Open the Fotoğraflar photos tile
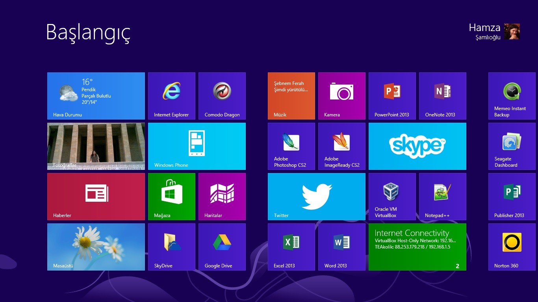 [96, 146]
